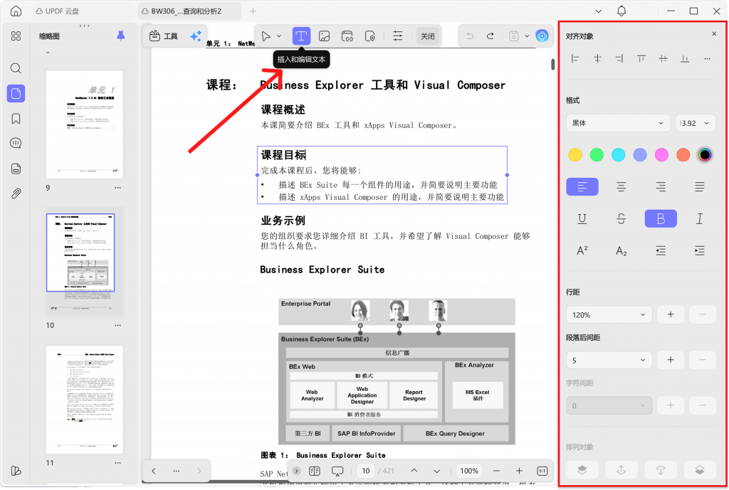The width and height of the screenshot is (729, 490).
Task: Increase line spacing with the plus
Action: click(x=671, y=315)
